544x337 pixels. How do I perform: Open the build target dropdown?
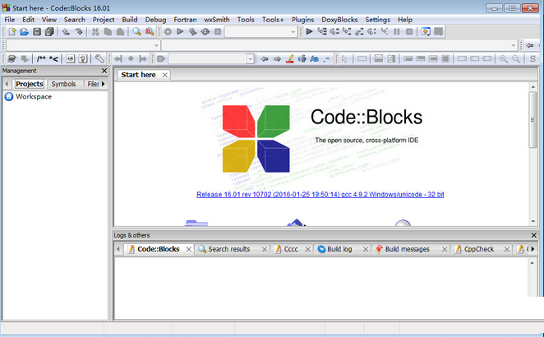click(x=293, y=32)
